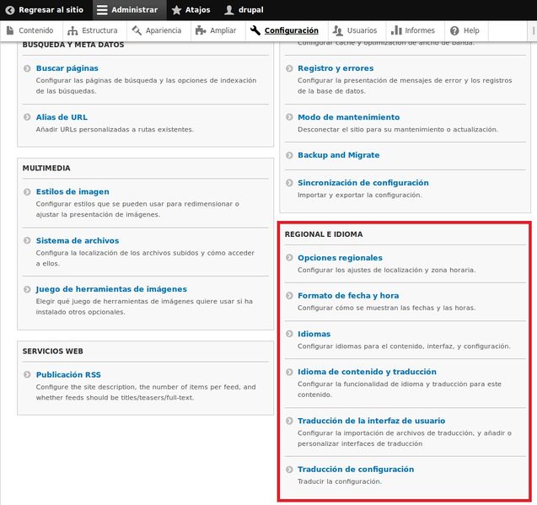Open Sistema de archivos settings
Screen dimensions: 537x505
[78, 240]
